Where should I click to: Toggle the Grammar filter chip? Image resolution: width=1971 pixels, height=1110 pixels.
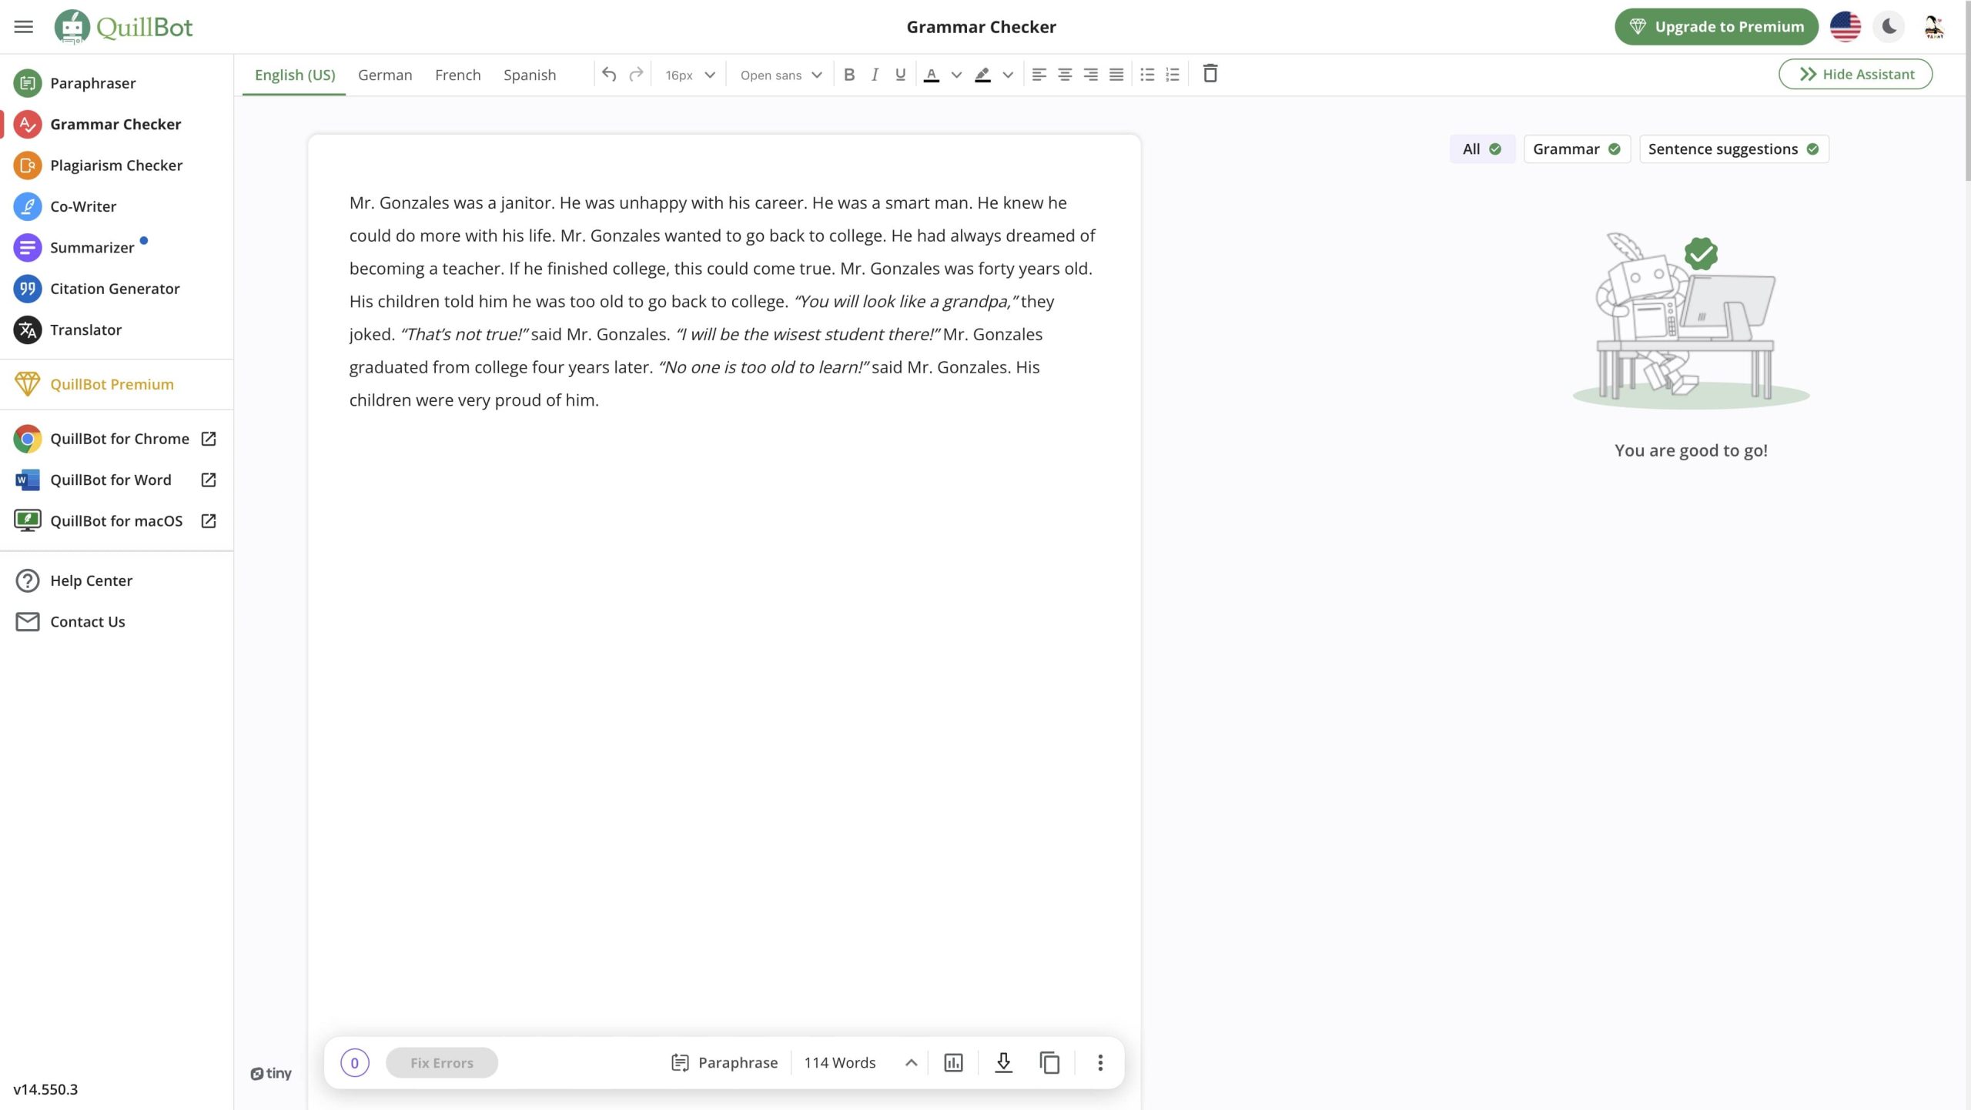[x=1576, y=149]
